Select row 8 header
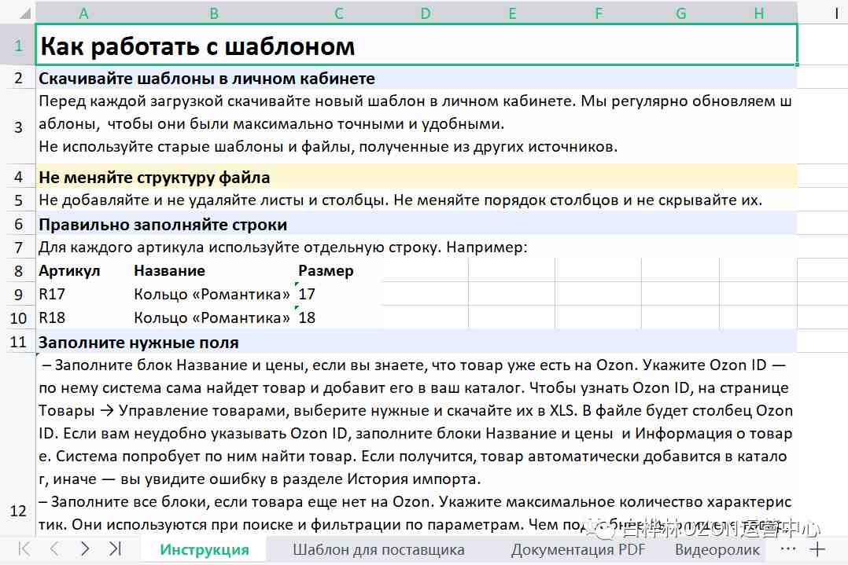This screenshot has height=565, width=848. 18,270
